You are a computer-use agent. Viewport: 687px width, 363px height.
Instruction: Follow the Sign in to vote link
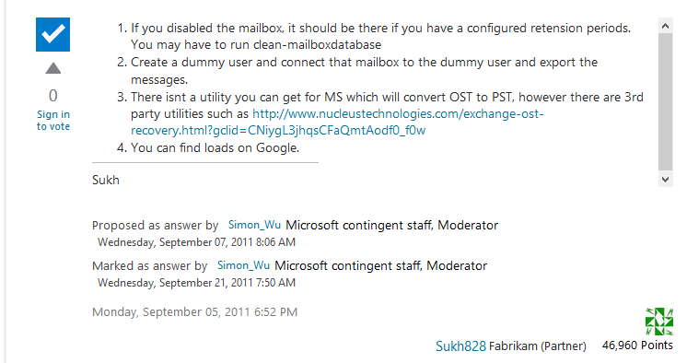pos(53,120)
